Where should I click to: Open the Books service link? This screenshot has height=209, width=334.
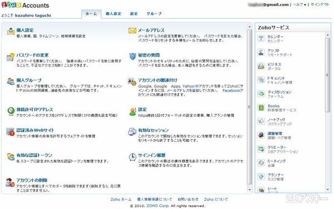pos(273,106)
